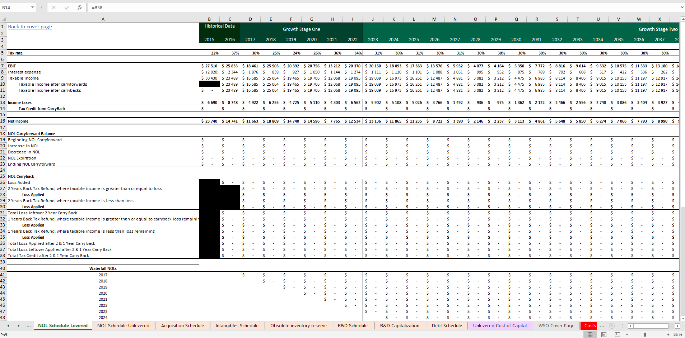685x338 pixels.
Task: Go to the next sheet tab arrow
Action: click(x=18, y=325)
